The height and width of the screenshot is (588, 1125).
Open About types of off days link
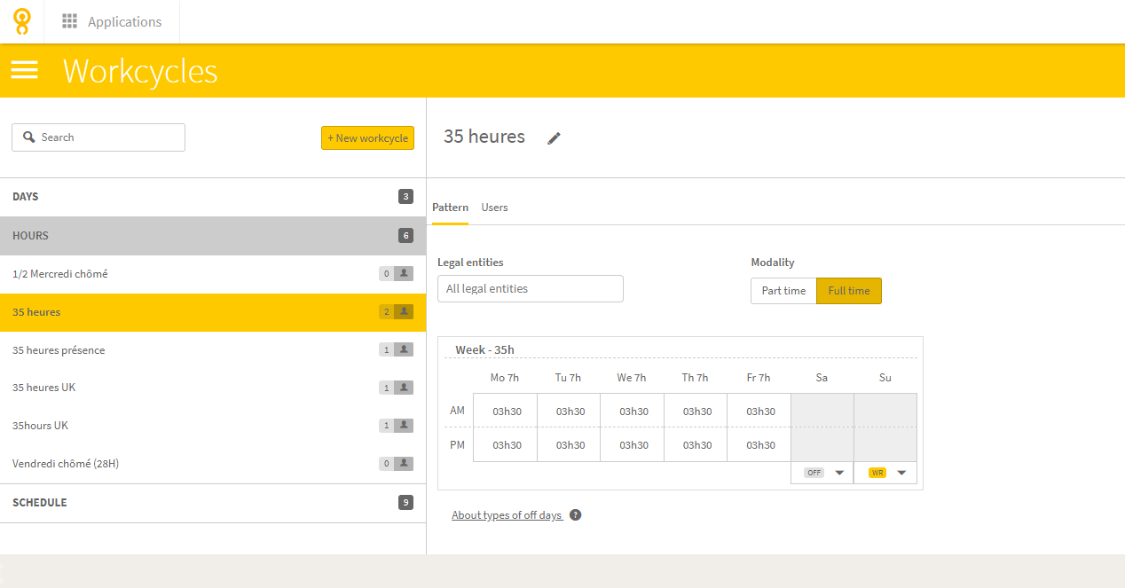click(x=507, y=515)
